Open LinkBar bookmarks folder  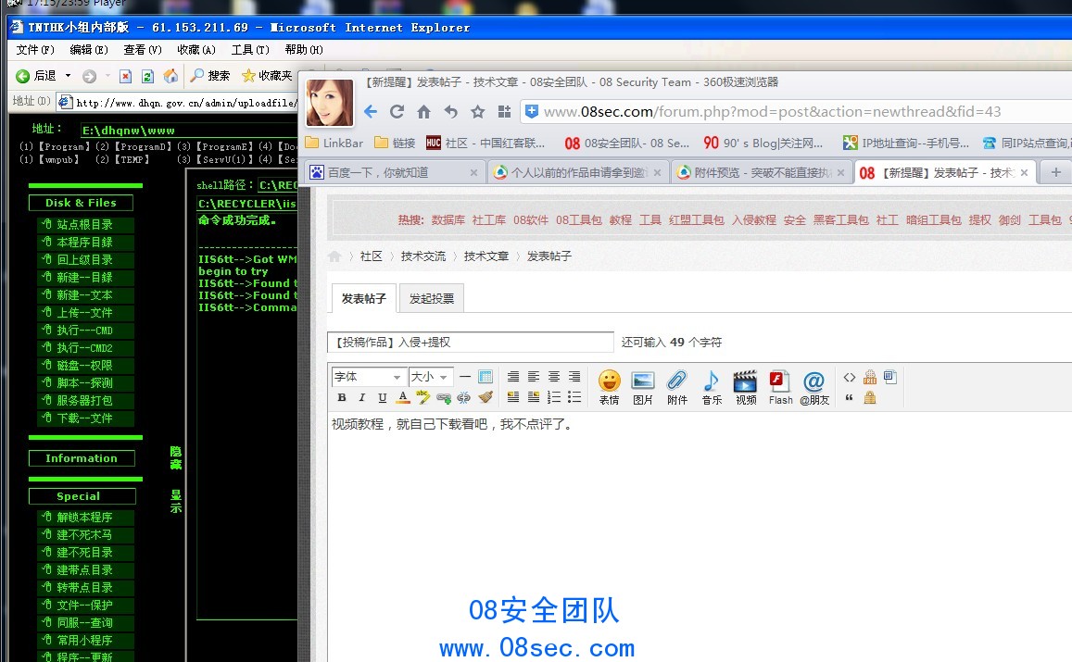[x=334, y=143]
